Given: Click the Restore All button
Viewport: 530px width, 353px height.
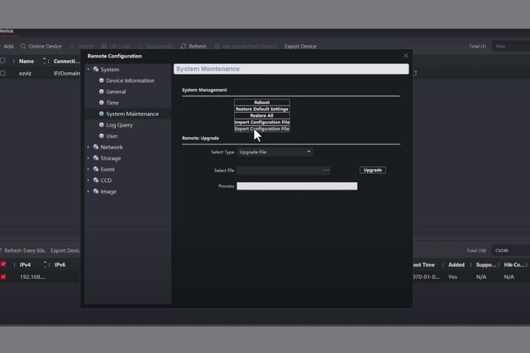Looking at the screenshot, I should pos(262,115).
